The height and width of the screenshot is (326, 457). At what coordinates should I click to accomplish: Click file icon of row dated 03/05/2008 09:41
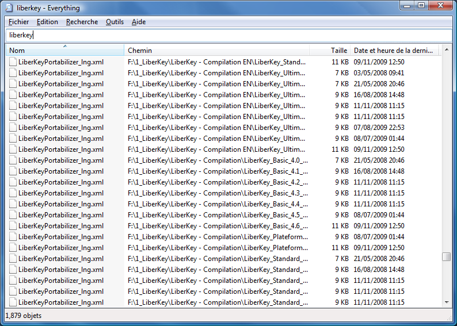click(x=13, y=73)
